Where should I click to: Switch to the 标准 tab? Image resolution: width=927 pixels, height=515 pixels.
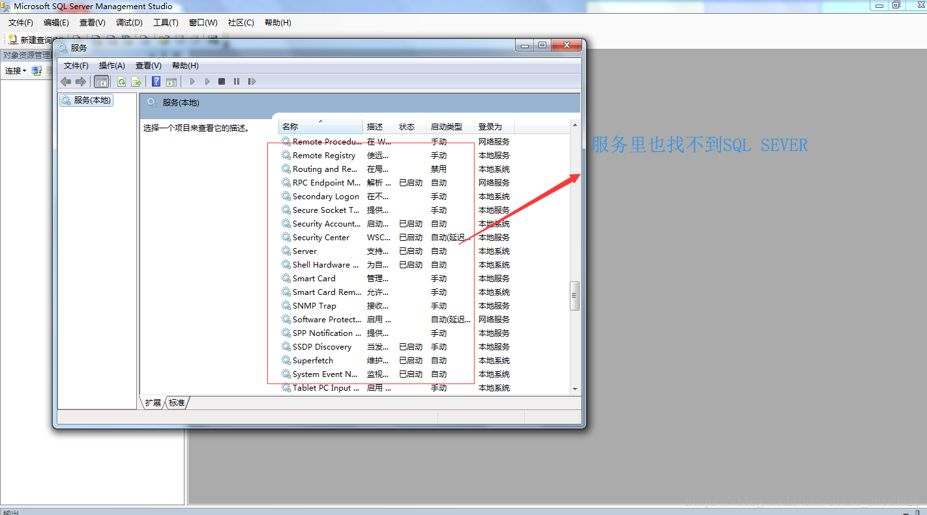click(177, 403)
